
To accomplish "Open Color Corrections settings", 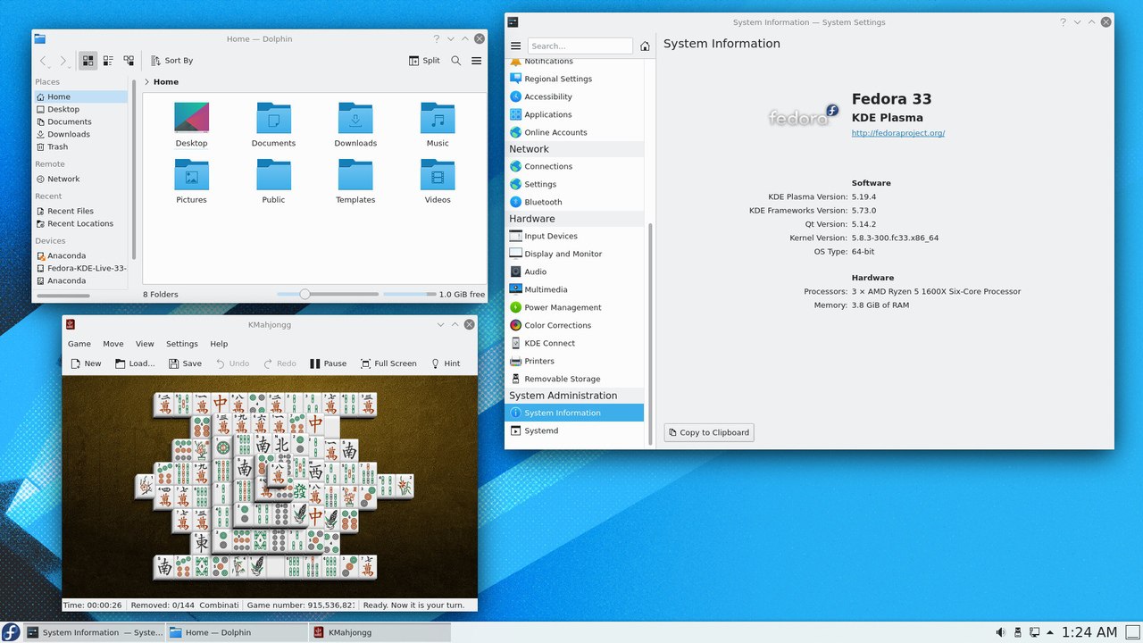I will click(574, 325).
